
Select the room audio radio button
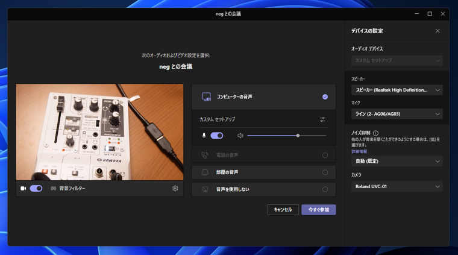(x=325, y=172)
